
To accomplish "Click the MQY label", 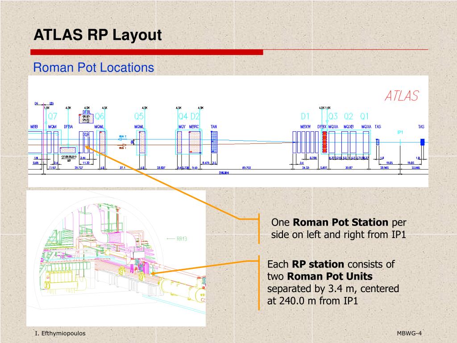I will [182, 126].
